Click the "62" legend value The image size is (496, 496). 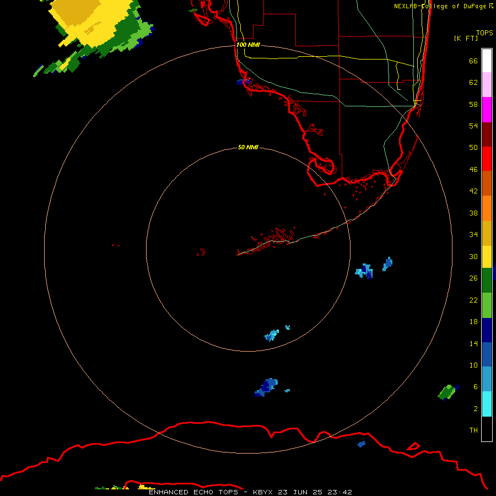(473, 83)
